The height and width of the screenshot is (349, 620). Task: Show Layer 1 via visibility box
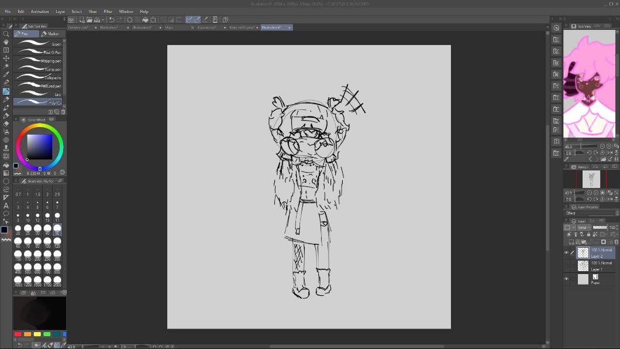566,266
